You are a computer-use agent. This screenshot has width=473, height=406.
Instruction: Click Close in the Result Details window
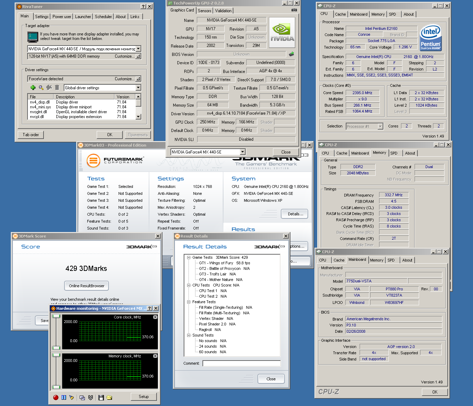pos(271,379)
